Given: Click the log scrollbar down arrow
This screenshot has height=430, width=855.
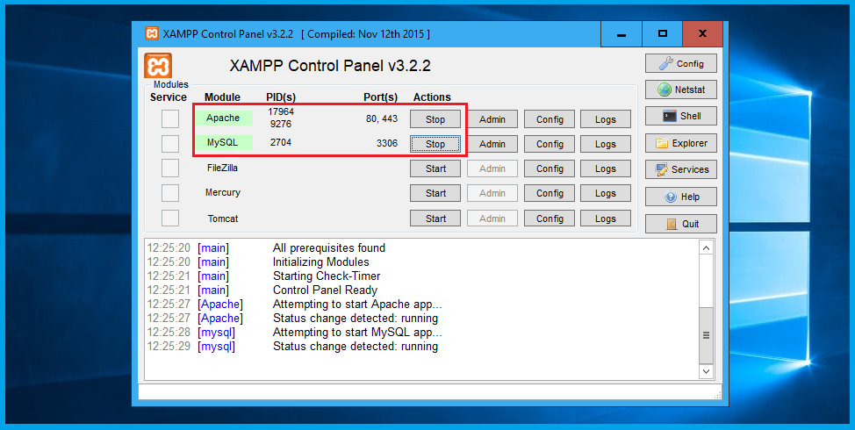Looking at the screenshot, I should click(x=706, y=371).
